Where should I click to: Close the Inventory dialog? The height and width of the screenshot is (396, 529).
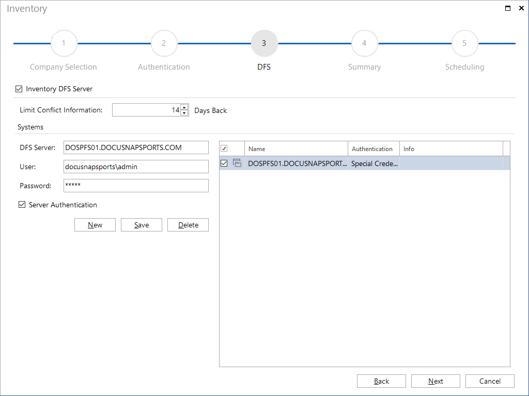(x=521, y=8)
